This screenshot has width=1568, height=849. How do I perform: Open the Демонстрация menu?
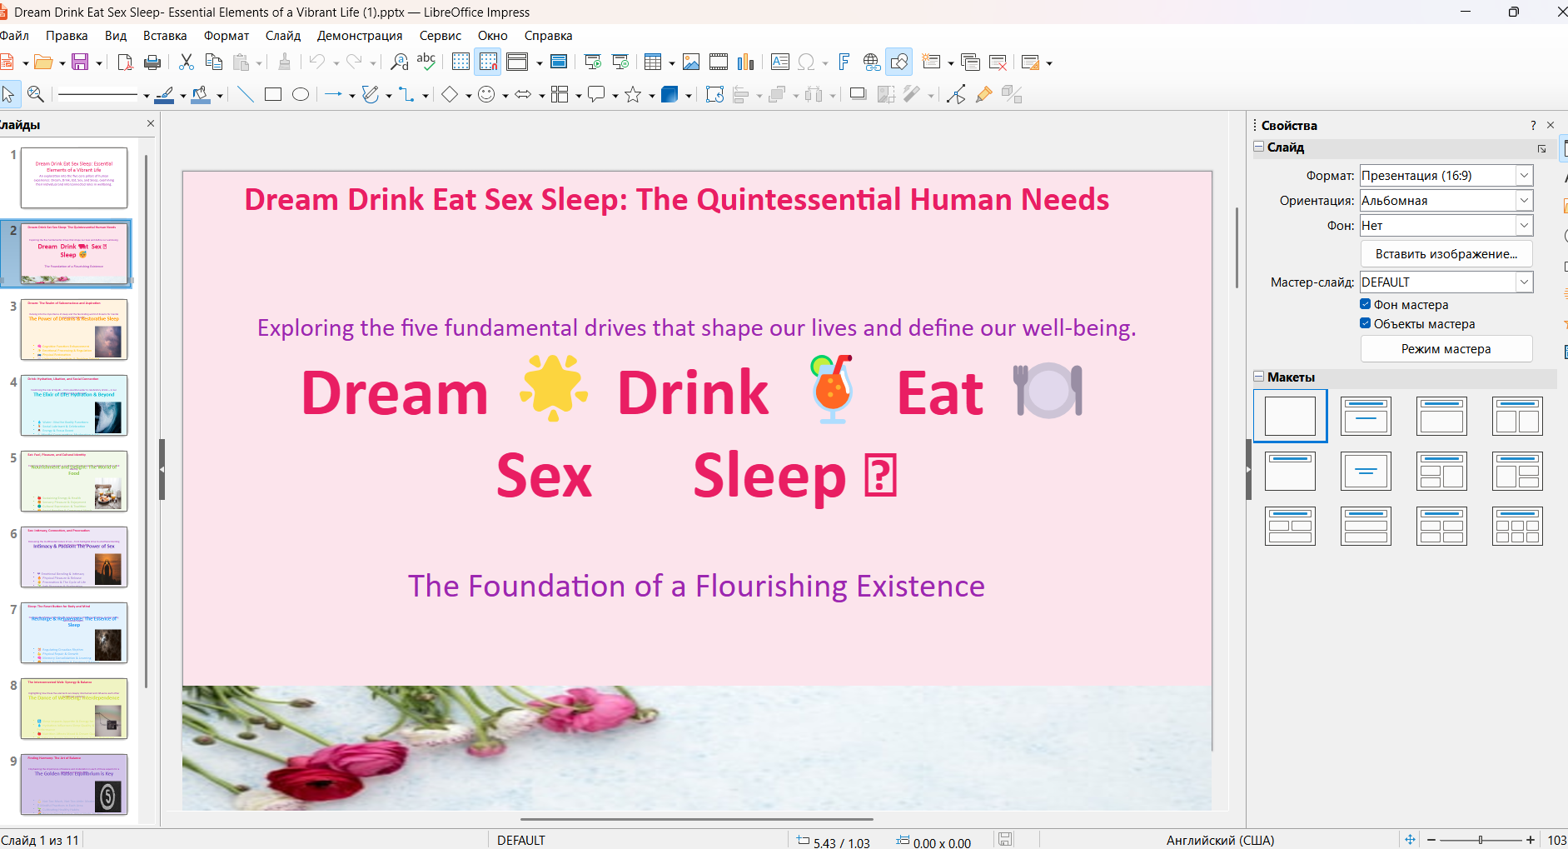click(360, 36)
